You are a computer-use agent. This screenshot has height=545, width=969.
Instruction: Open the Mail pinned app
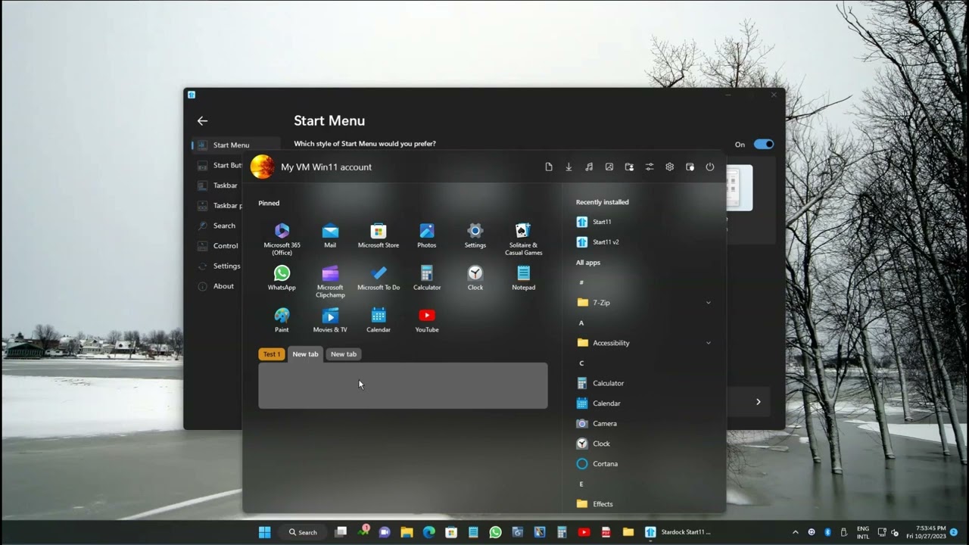[x=330, y=235]
